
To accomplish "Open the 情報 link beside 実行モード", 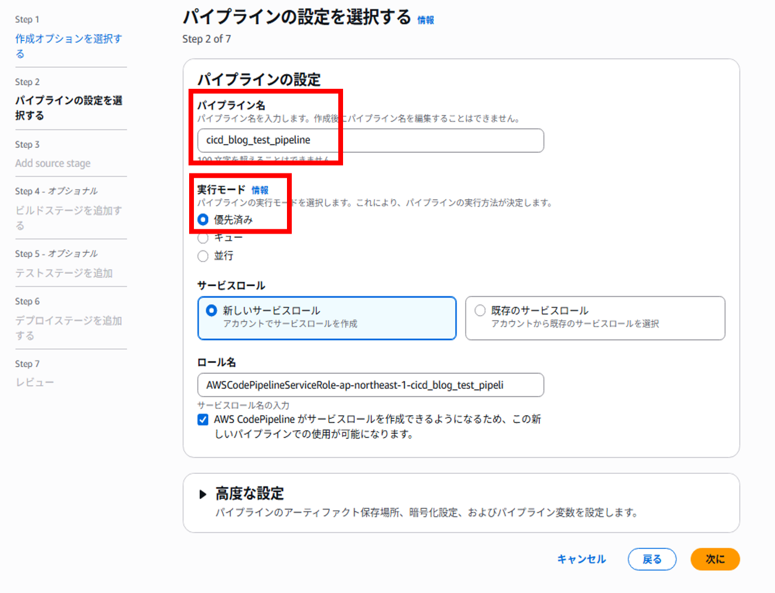I will click(260, 190).
